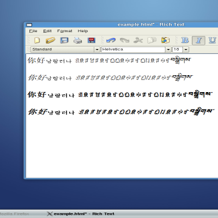218x218 pixels.
Task: Expand the Helvetica font dropdown arrow
Action: [x=168, y=50]
